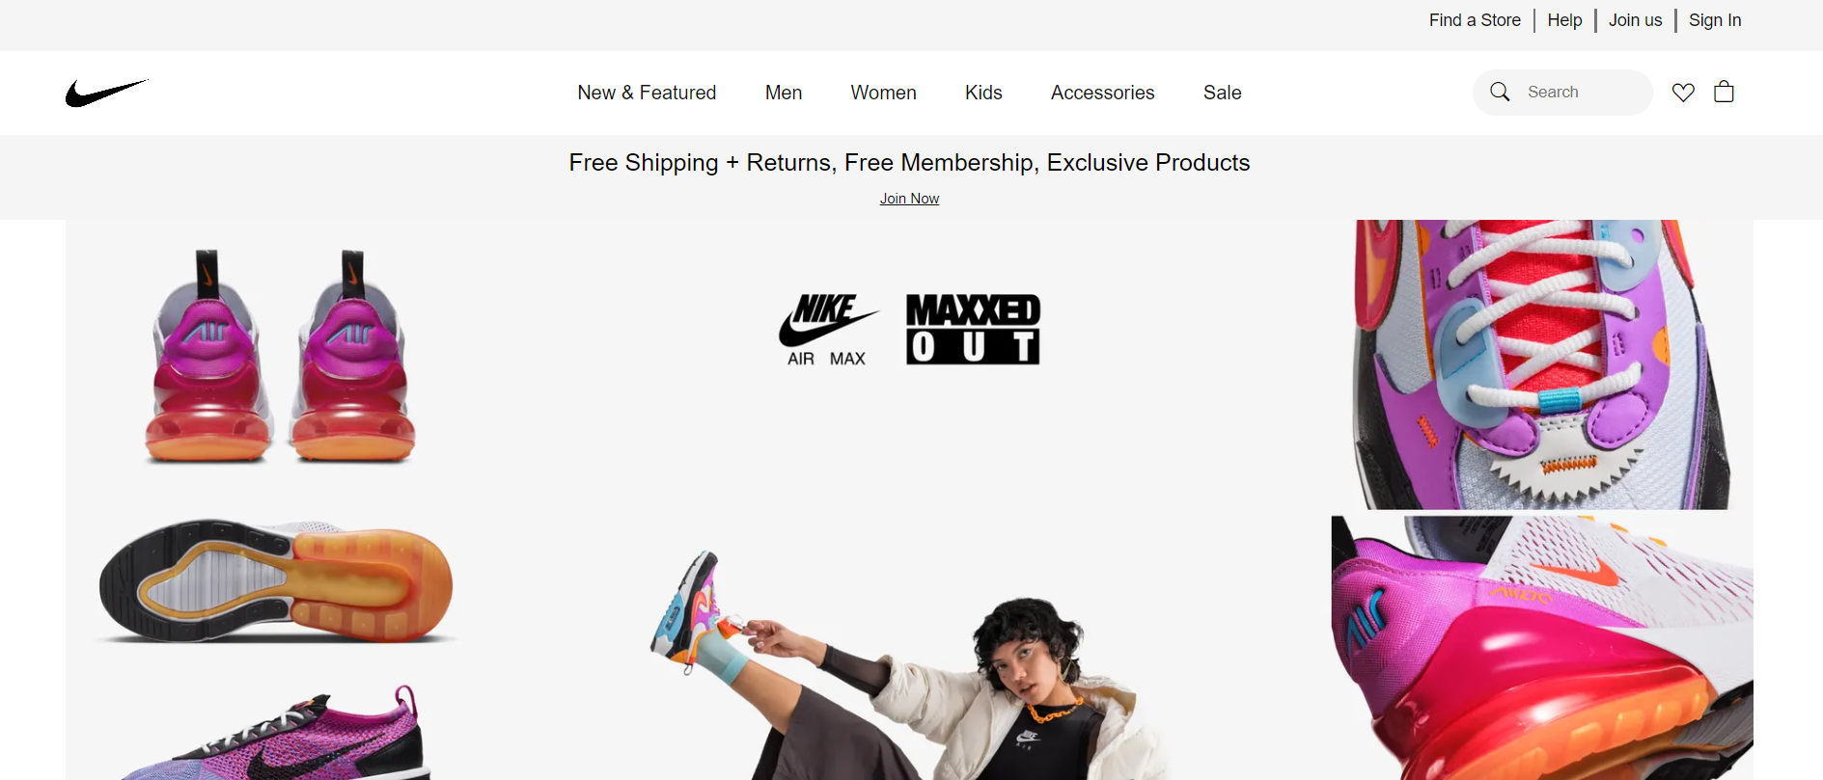Open the Help link

pyautogui.click(x=1564, y=20)
